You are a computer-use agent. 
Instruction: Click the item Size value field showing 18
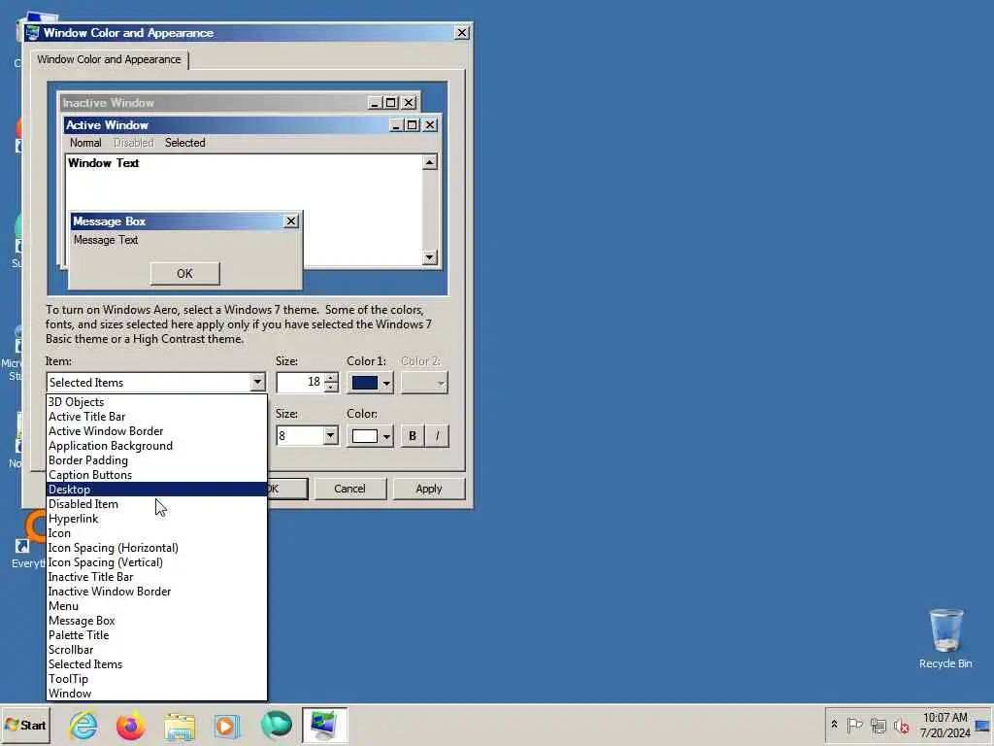pyautogui.click(x=301, y=382)
